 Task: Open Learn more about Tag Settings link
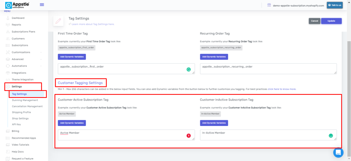[93, 24]
